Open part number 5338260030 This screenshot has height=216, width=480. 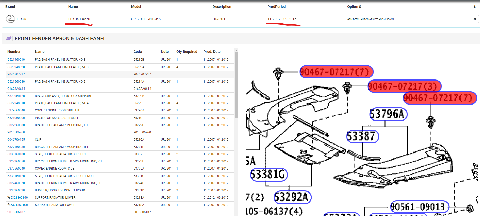(x=16, y=190)
